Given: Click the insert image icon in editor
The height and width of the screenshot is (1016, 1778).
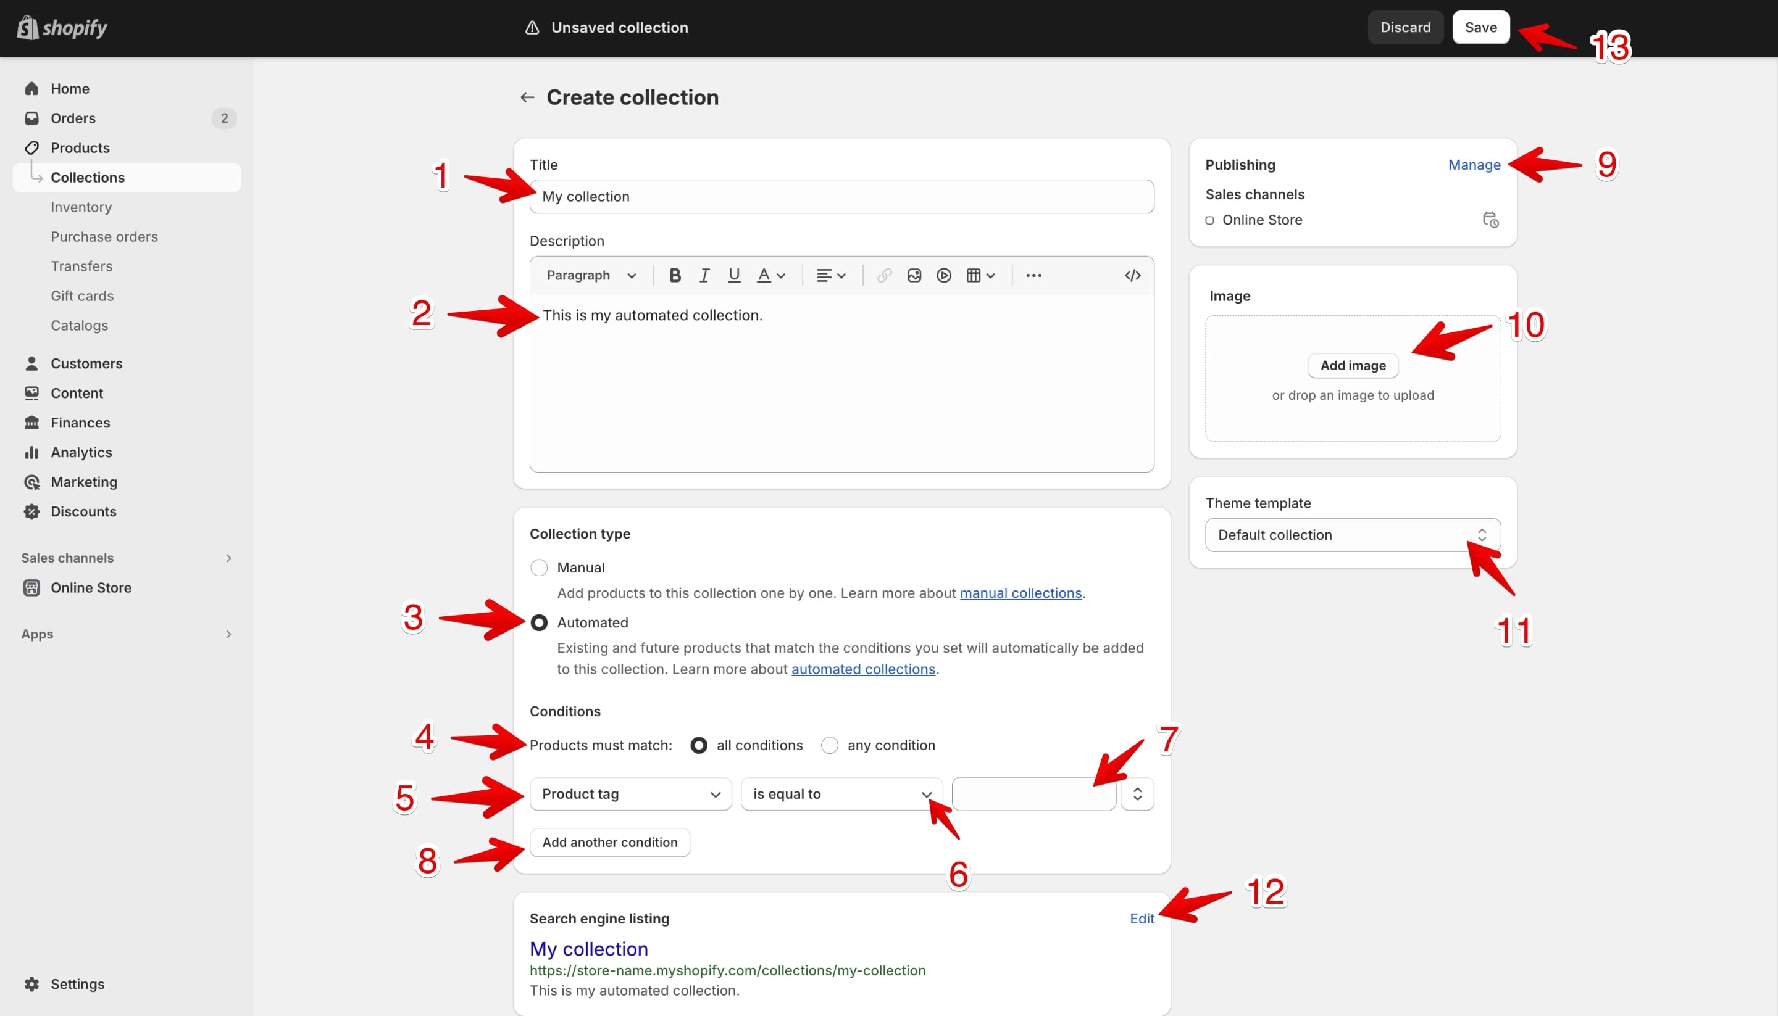Looking at the screenshot, I should 914,275.
